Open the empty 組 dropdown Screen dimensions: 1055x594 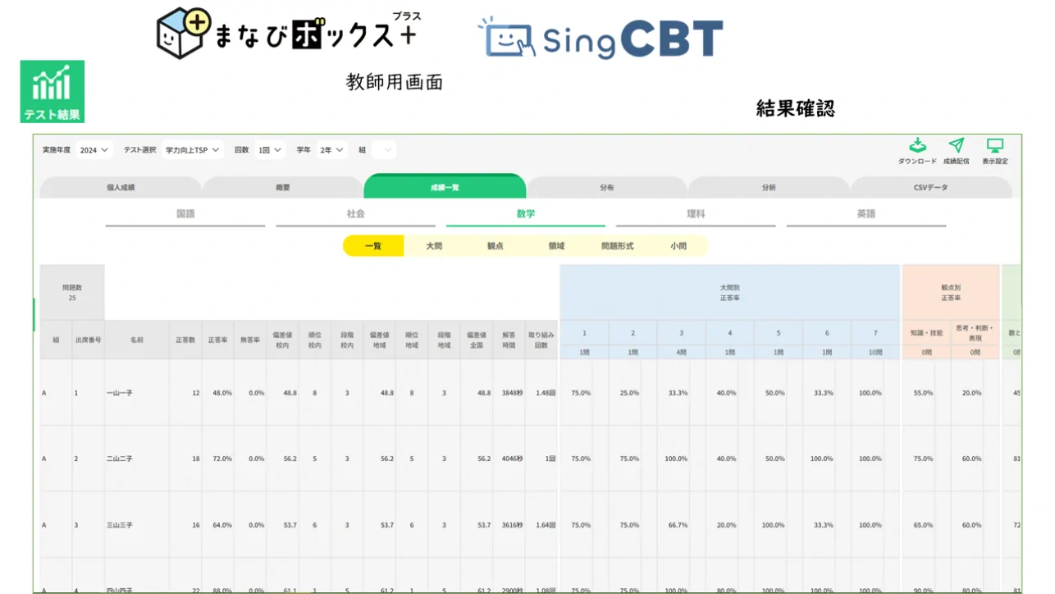pyautogui.click(x=384, y=150)
